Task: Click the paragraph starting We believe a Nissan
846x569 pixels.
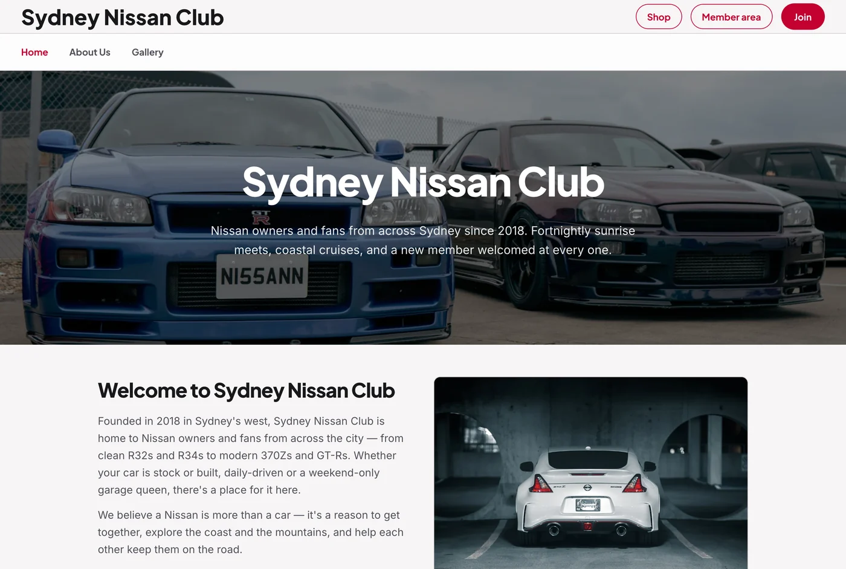Action: 251,532
